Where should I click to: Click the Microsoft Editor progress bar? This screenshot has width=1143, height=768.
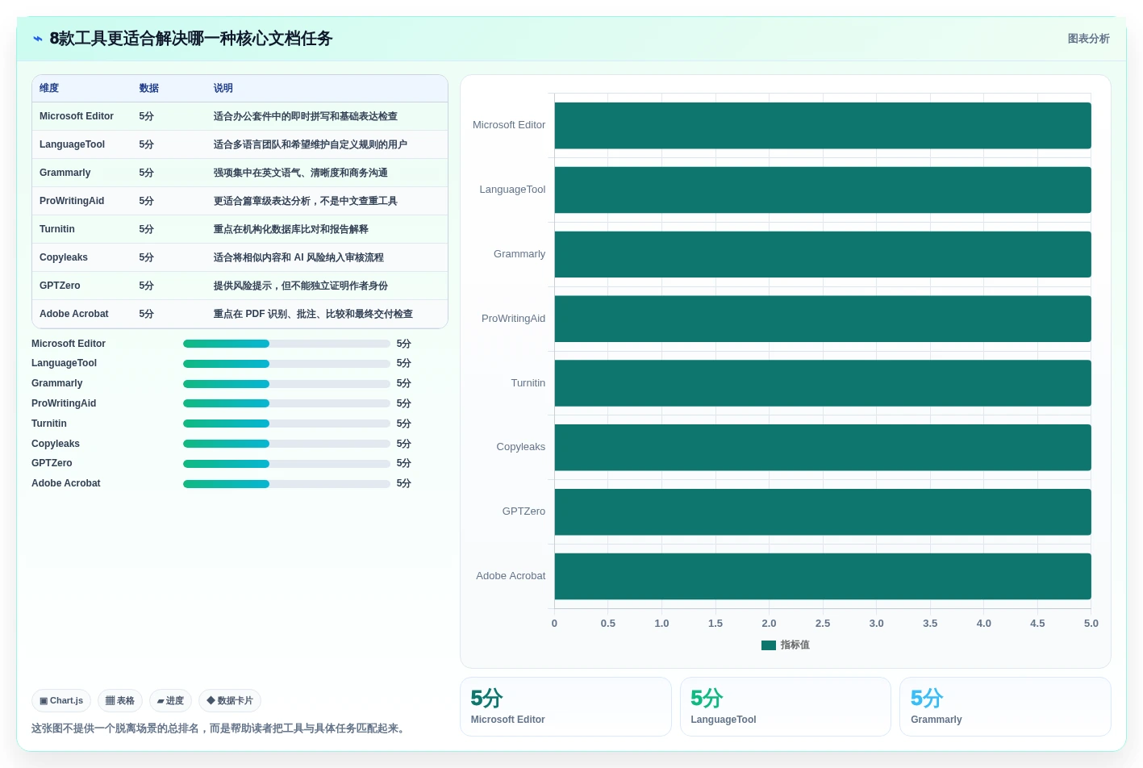click(286, 344)
